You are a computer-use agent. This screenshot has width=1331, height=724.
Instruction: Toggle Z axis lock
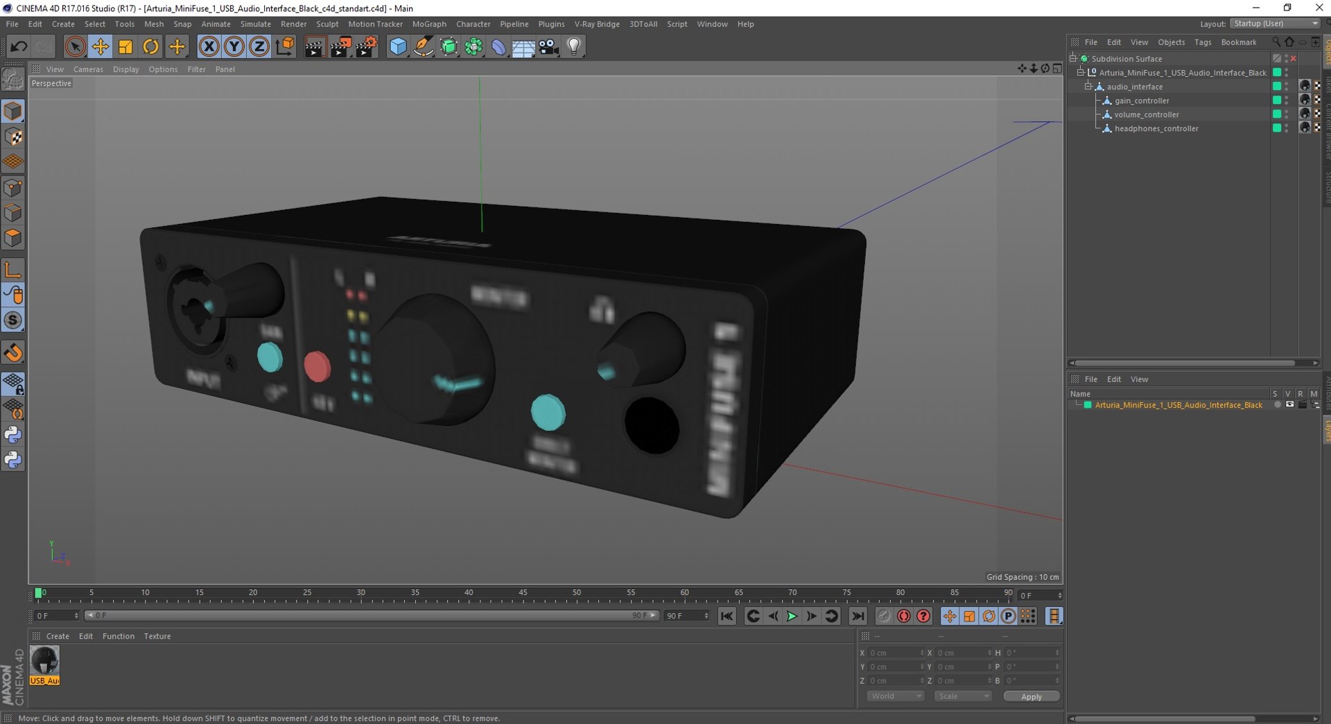tap(259, 47)
